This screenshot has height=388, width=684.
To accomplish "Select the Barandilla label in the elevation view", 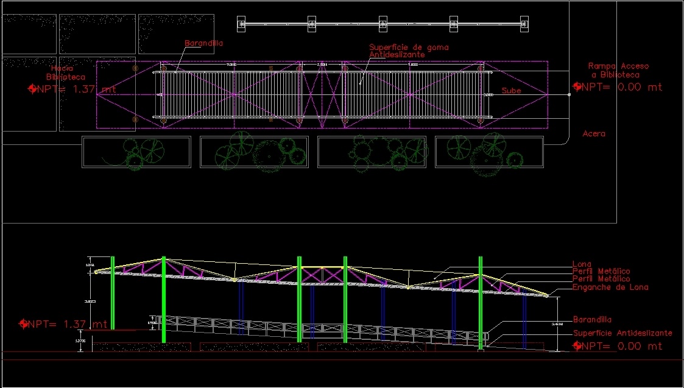I will [x=592, y=319].
